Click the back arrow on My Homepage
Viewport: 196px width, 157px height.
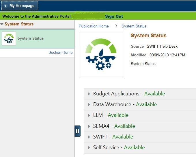5,6
